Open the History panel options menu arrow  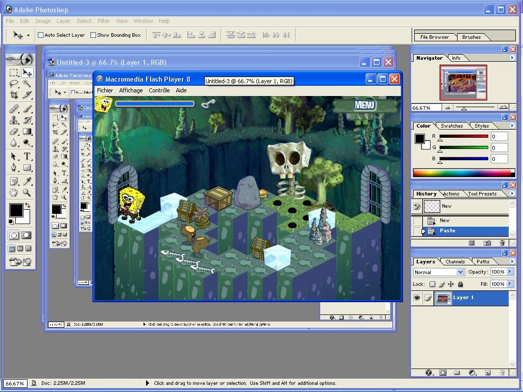click(x=512, y=193)
